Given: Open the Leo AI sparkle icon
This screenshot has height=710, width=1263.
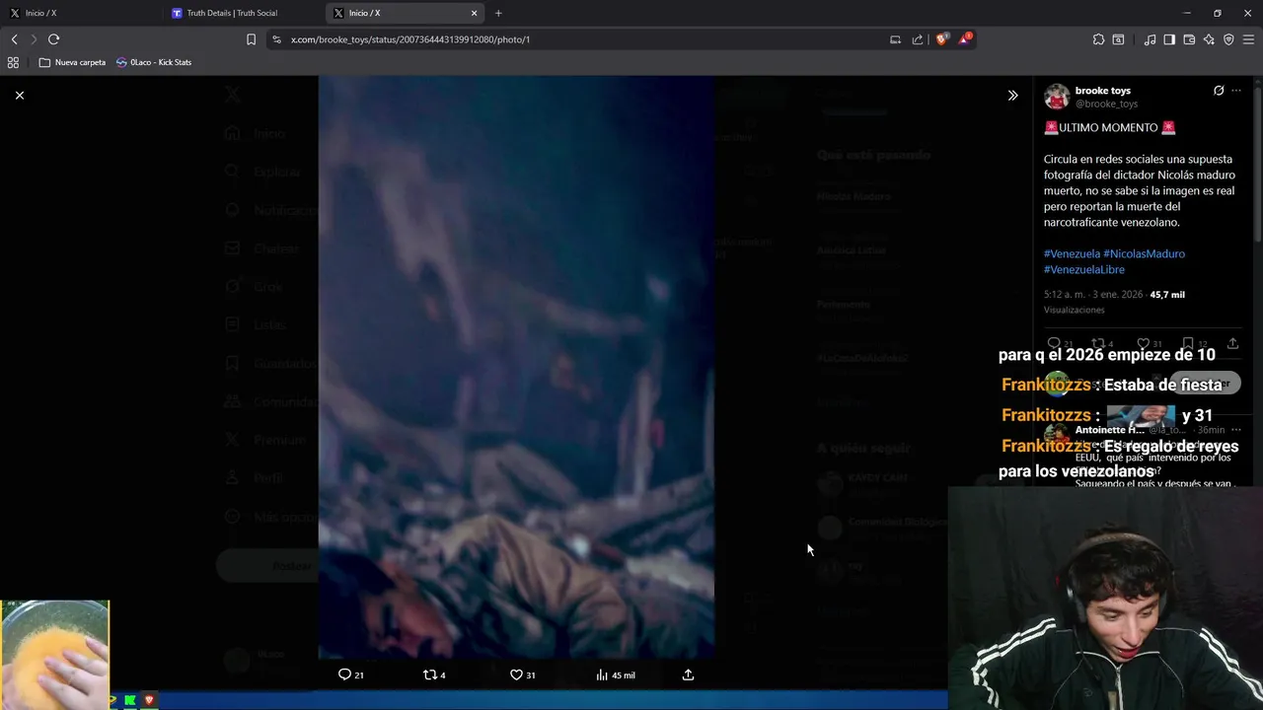Looking at the screenshot, I should (1209, 39).
